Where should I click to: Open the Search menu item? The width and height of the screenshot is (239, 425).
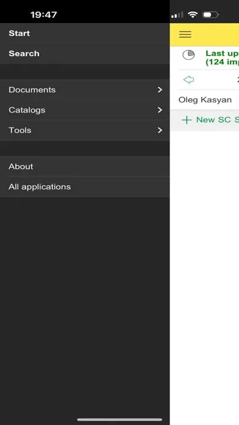coord(85,53)
